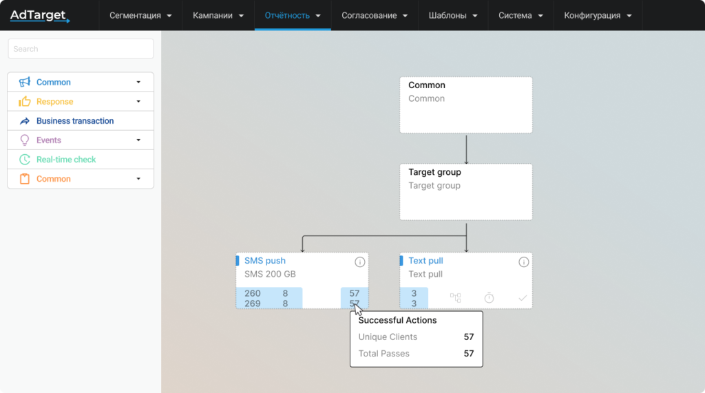Click the Business transaction arrow icon
The image size is (705, 393).
[25, 121]
